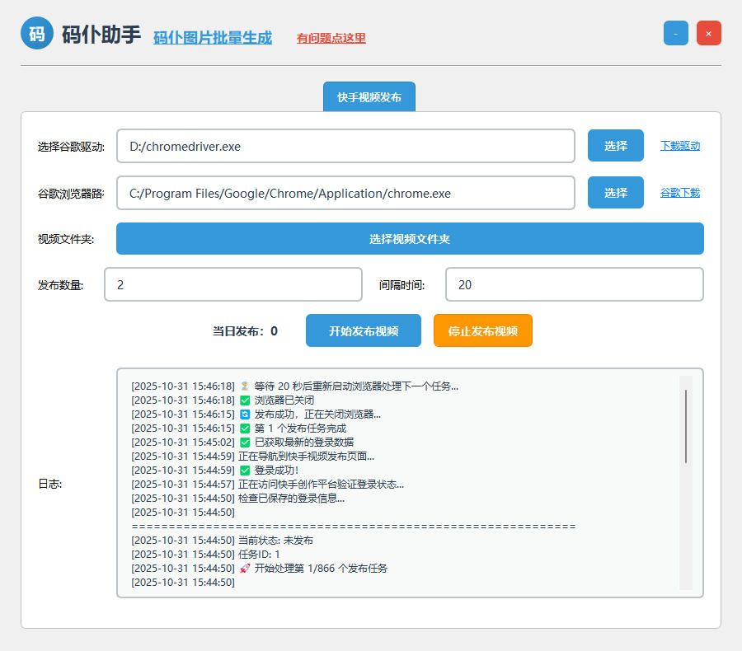Viewport: 742px width, 651px height.
Task: Select the 间隔时间 interval field showing 20
Action: coord(574,283)
